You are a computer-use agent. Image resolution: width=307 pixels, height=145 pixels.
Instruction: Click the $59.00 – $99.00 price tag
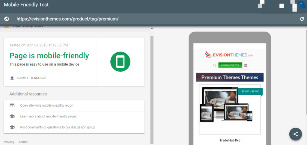[250, 91]
